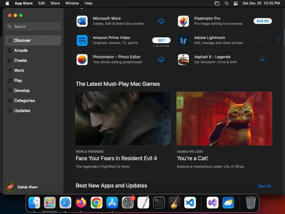Open Adobe Lightroom title text

210,38
